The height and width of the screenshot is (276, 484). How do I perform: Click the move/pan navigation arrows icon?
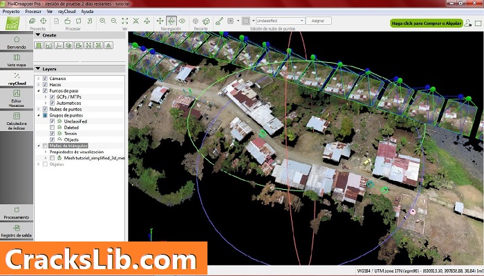(160, 21)
